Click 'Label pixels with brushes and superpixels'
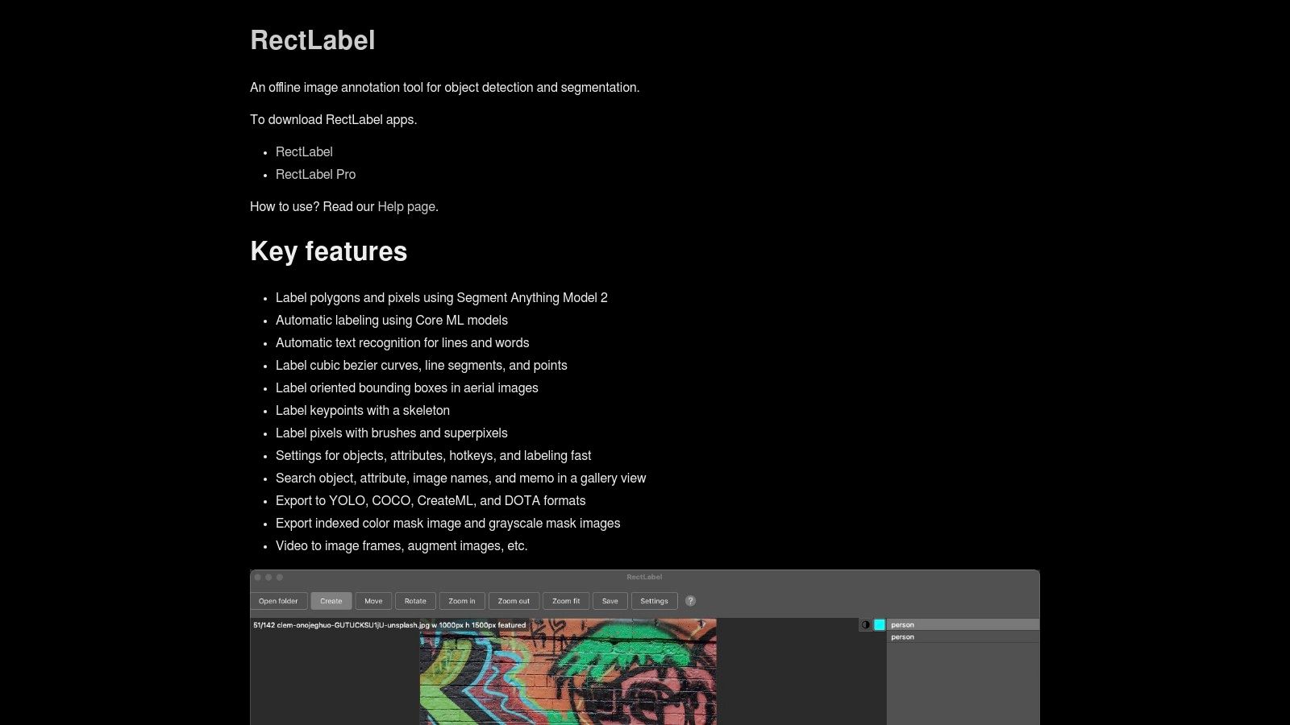 point(392,433)
